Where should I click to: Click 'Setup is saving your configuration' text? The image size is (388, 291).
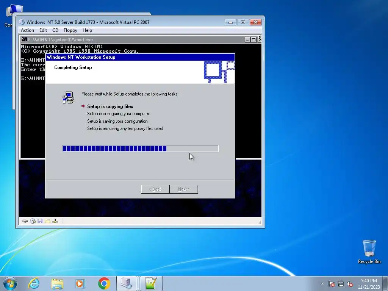click(x=117, y=121)
